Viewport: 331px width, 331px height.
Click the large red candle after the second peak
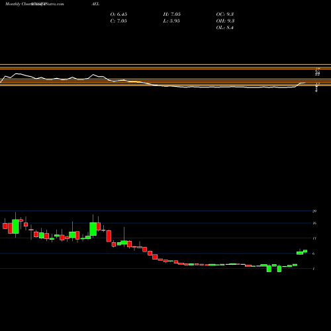(x=109, y=236)
